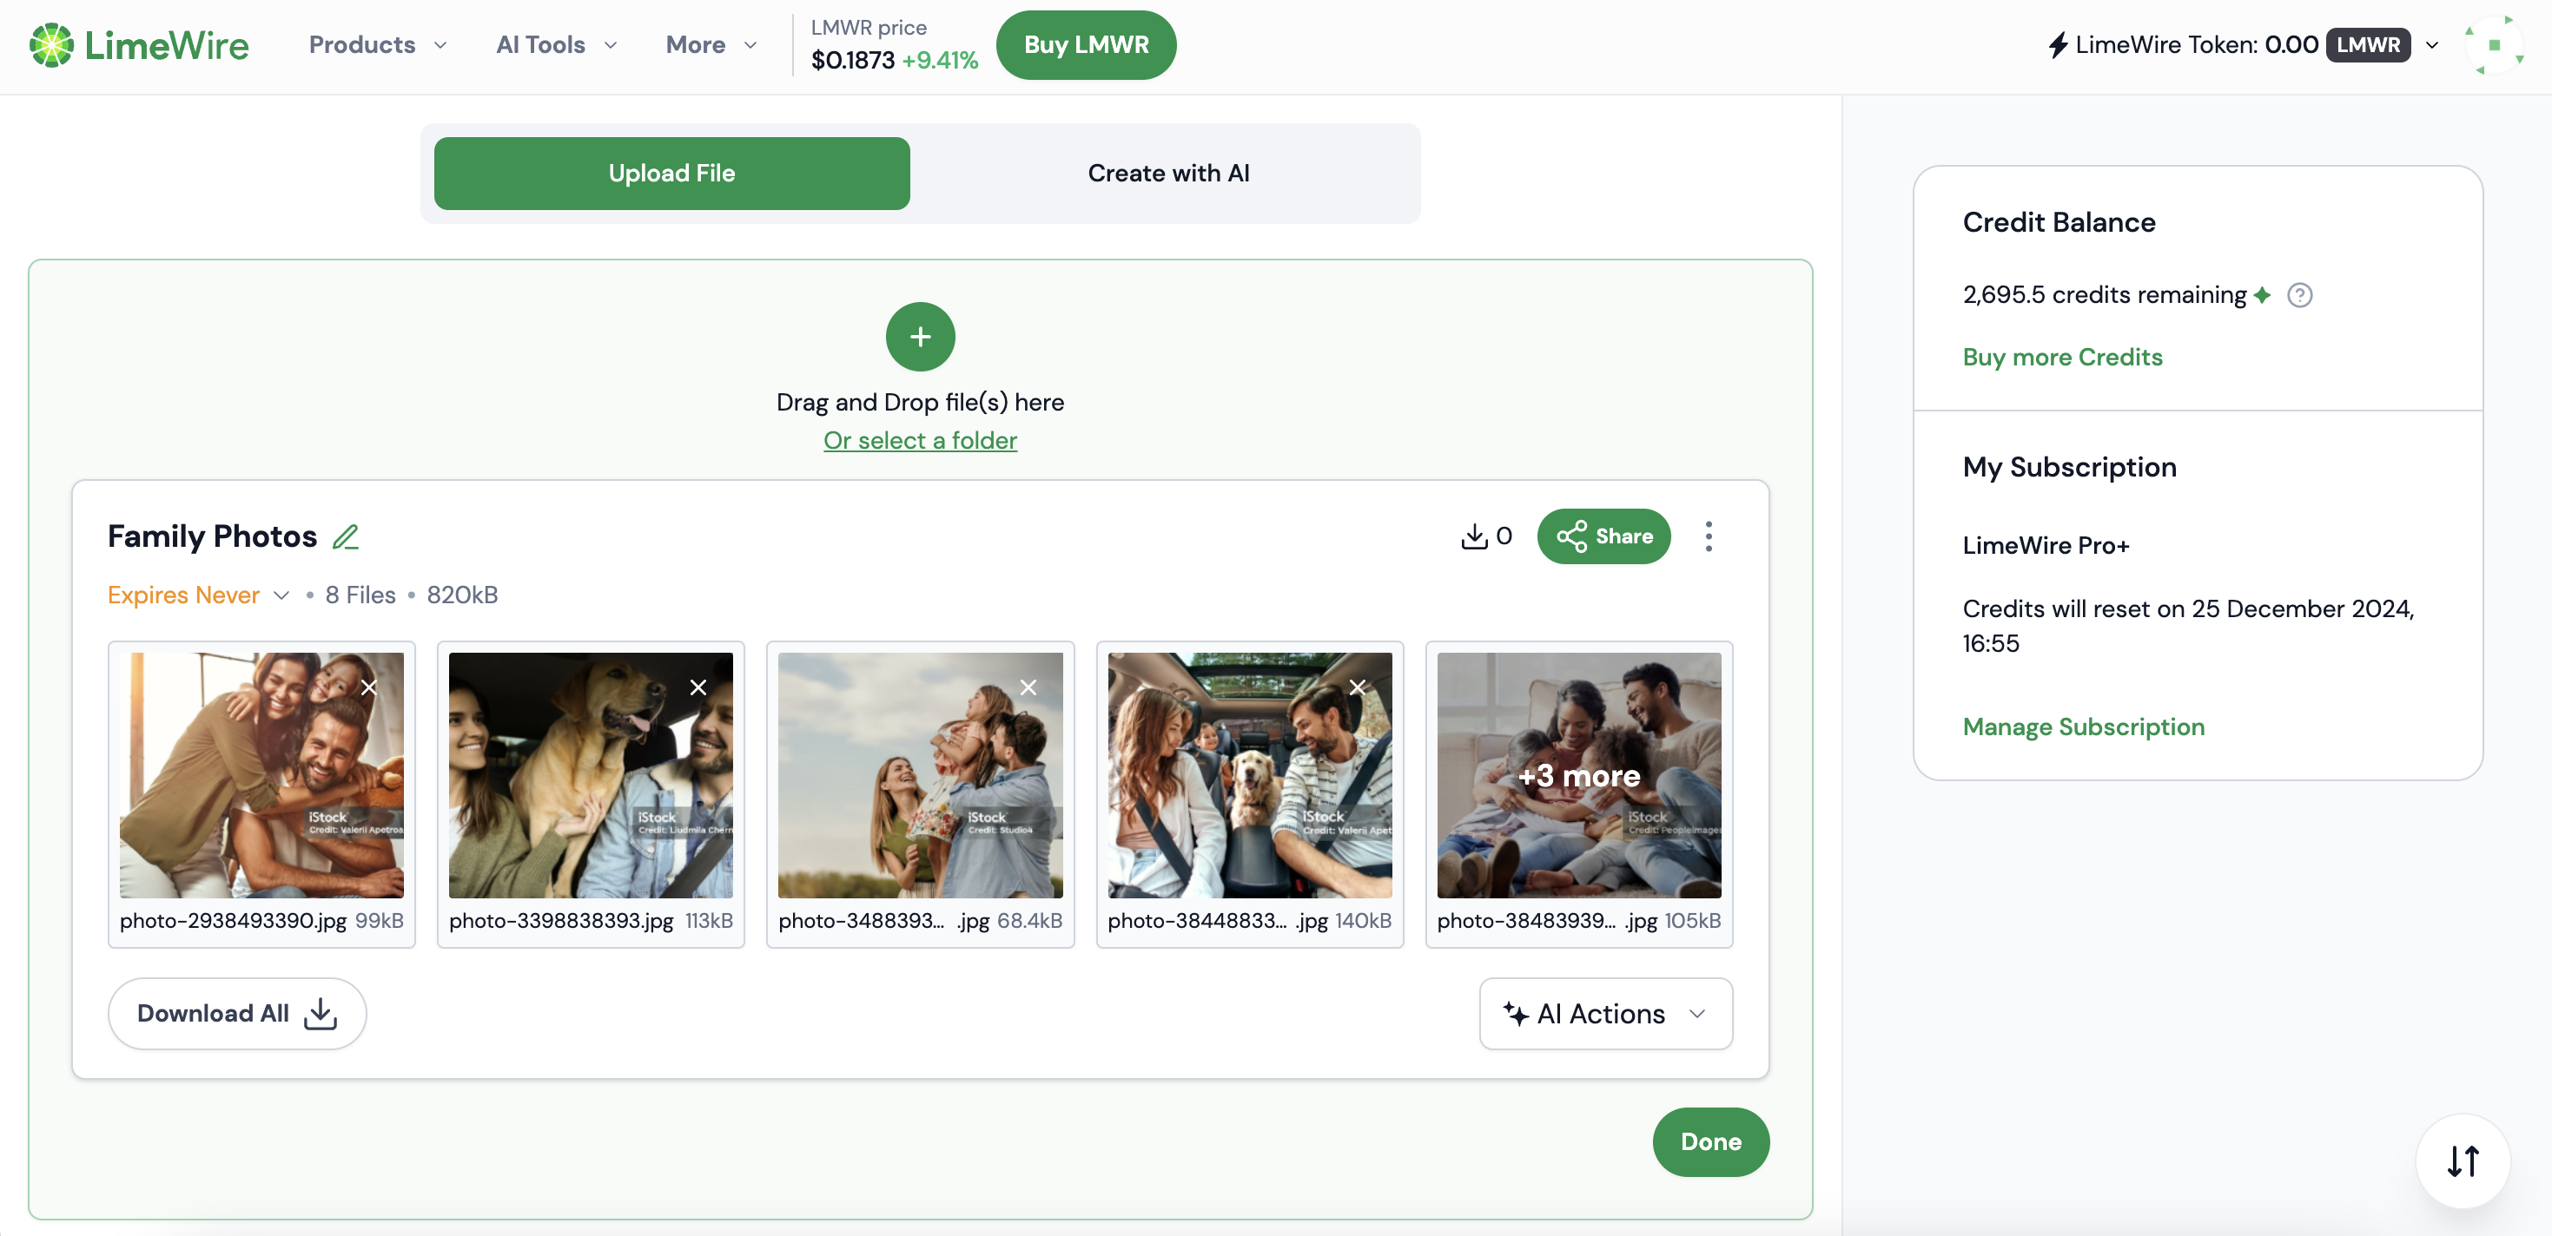
Task: Click the sparkle icon after 2,695.5 credits remaining
Action: coord(2262,294)
